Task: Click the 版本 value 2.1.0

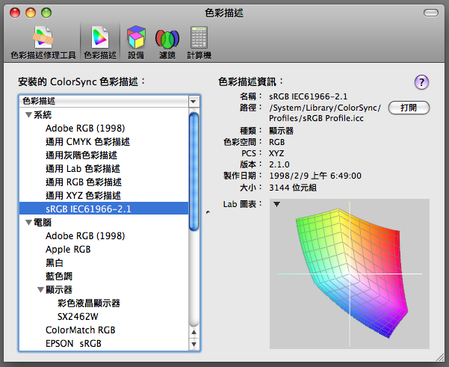Action: tap(279, 164)
